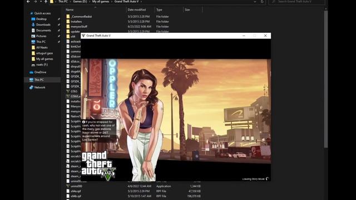
Task: Focus the 'Search Grand Theft Auto V' box
Action: tap(297, 2)
